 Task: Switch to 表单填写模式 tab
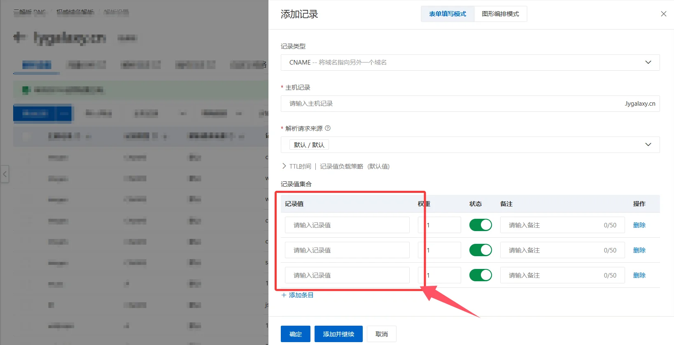[x=448, y=14]
